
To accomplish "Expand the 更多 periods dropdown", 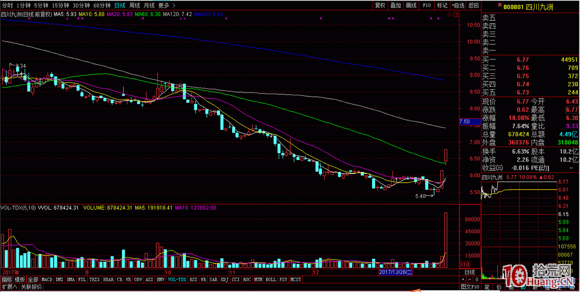I will (x=167, y=5).
